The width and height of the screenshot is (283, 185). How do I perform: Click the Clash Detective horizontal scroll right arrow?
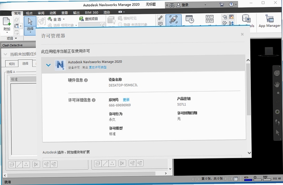(166, 173)
